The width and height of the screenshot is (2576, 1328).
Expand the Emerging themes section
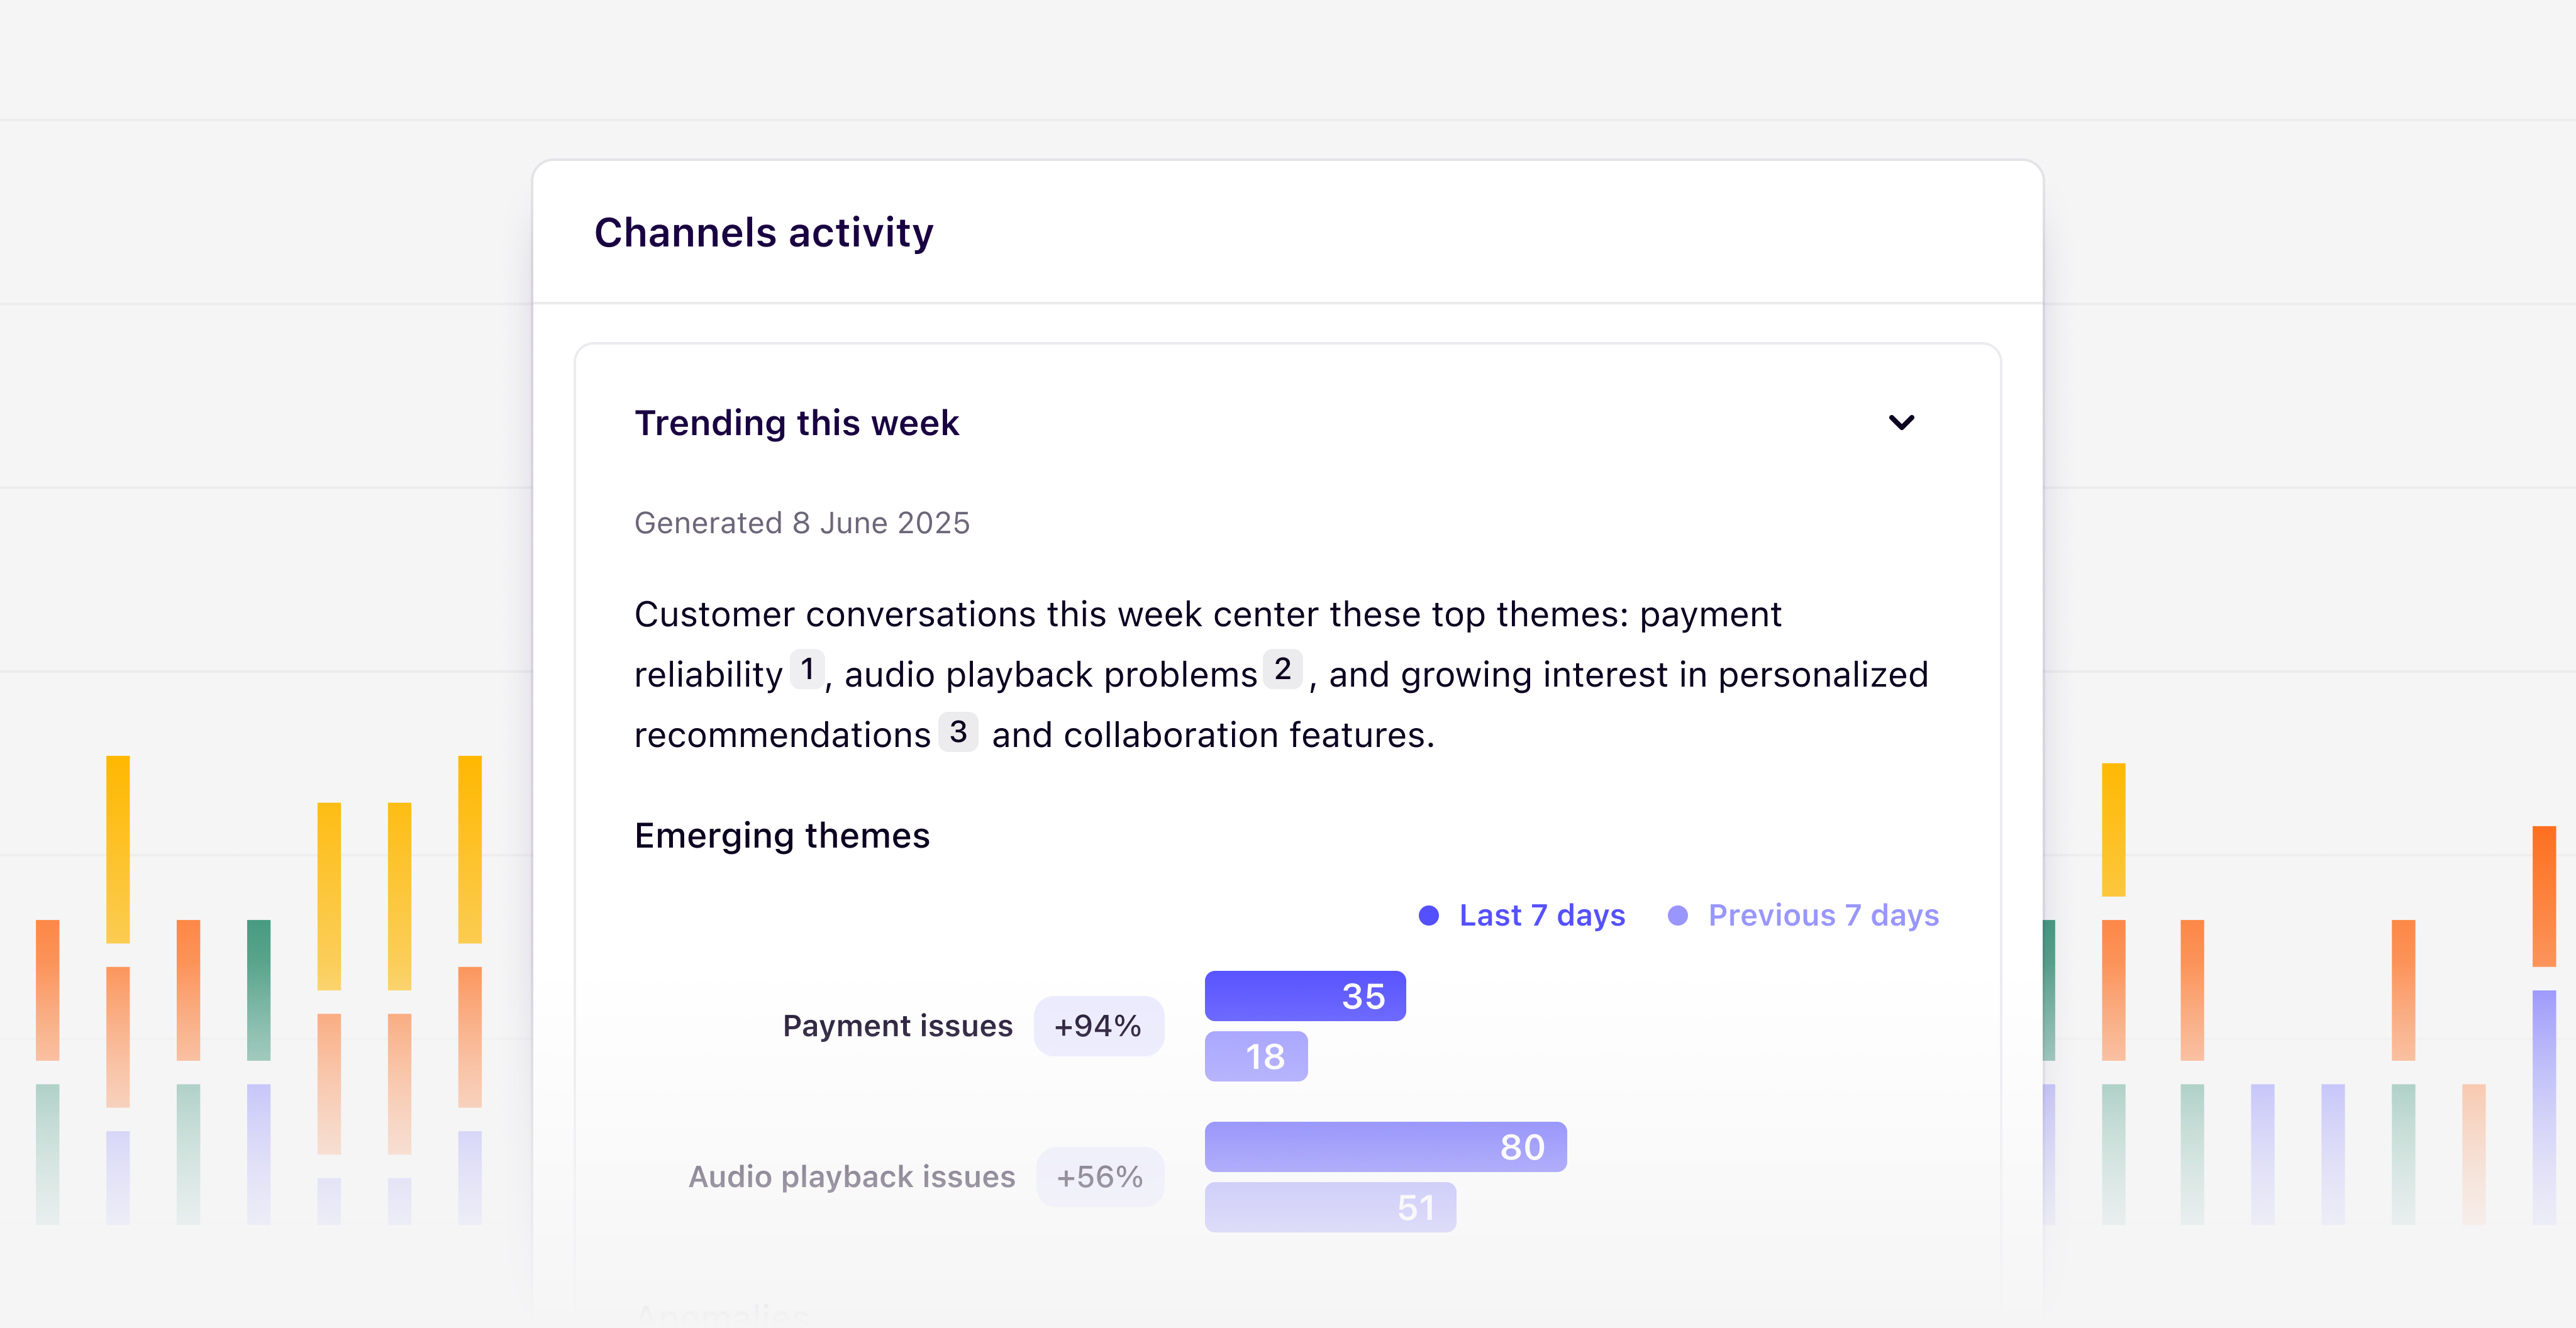(781, 835)
